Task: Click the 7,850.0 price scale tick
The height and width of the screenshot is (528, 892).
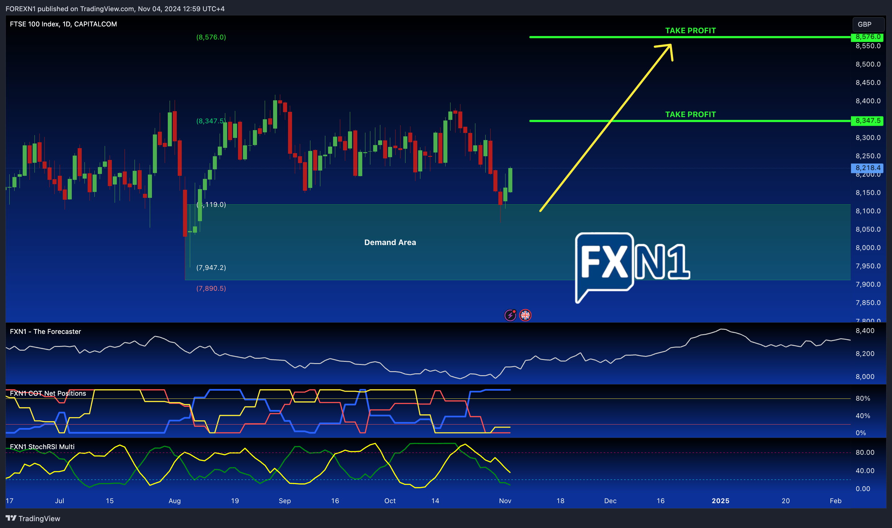Action: click(x=868, y=303)
